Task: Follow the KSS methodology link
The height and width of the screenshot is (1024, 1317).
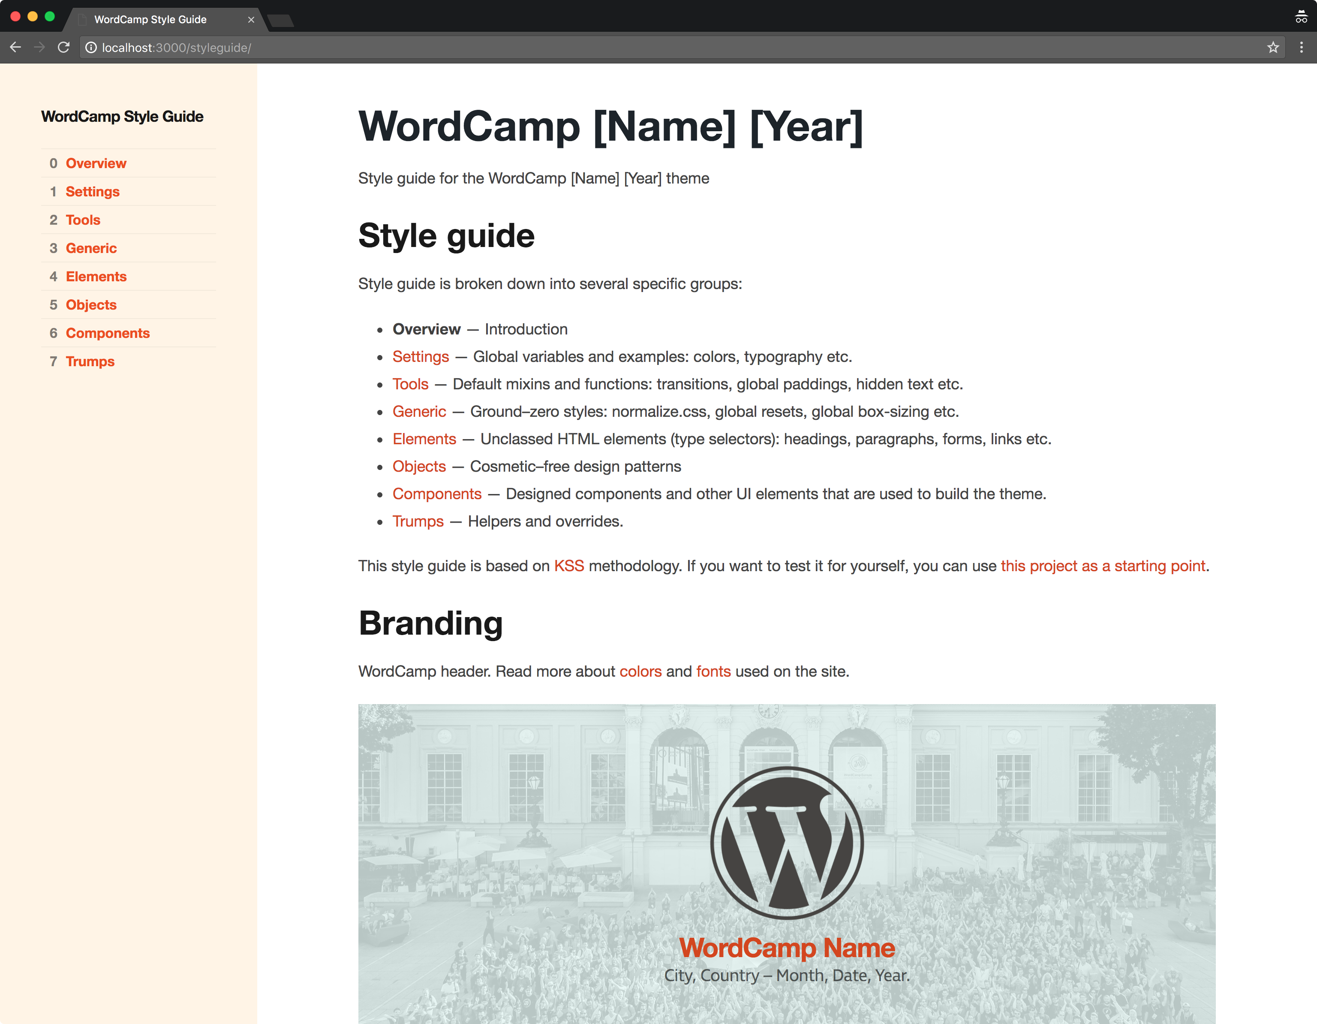Action: pos(568,566)
